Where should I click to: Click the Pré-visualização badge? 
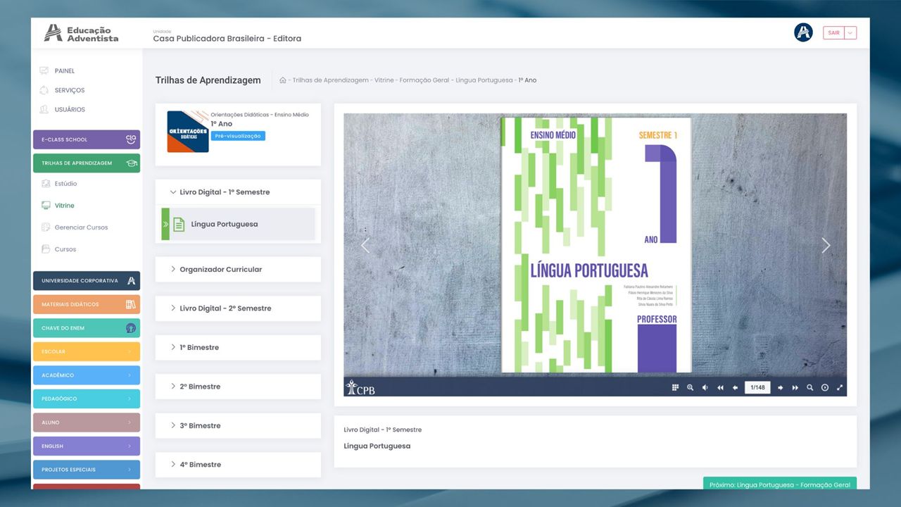[x=238, y=136]
